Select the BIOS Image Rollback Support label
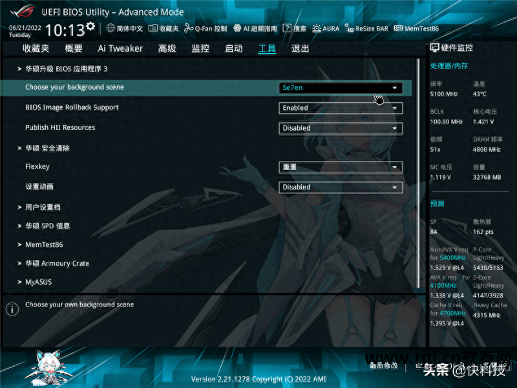Viewport: 517px width, 388px height. click(72, 107)
